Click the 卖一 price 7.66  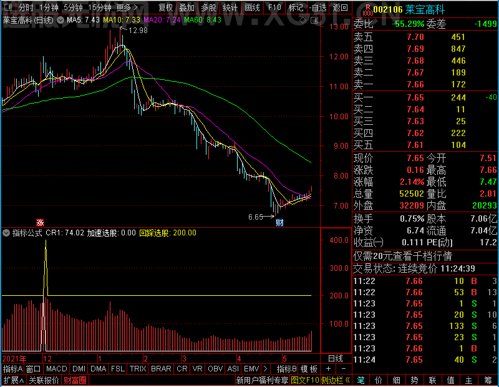click(x=415, y=84)
